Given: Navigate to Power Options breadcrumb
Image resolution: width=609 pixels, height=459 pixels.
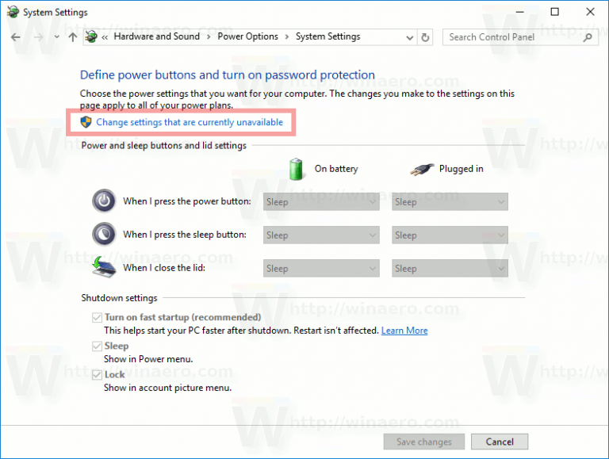Looking at the screenshot, I should click(x=247, y=36).
